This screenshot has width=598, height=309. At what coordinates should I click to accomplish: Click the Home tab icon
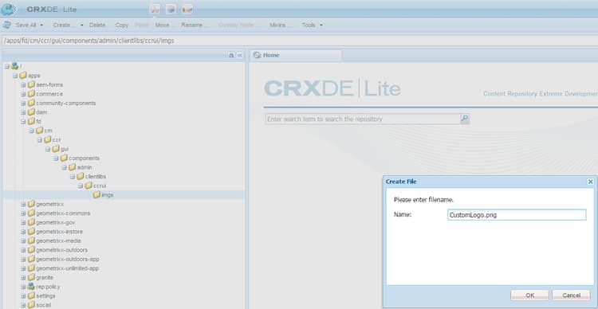click(257, 55)
